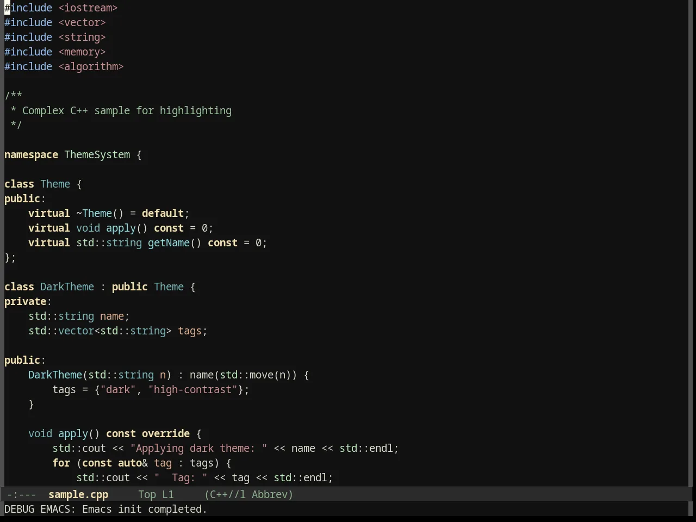Click the string literal "high-contrast"
696x522 pixels.
point(192,389)
